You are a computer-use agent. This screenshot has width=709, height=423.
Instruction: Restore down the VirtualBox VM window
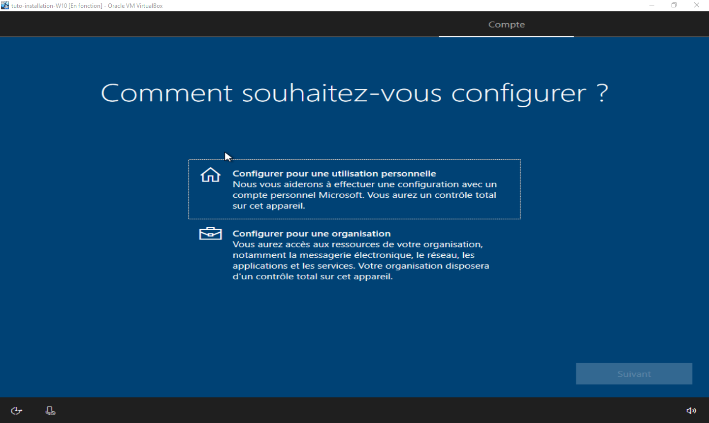tap(674, 5)
